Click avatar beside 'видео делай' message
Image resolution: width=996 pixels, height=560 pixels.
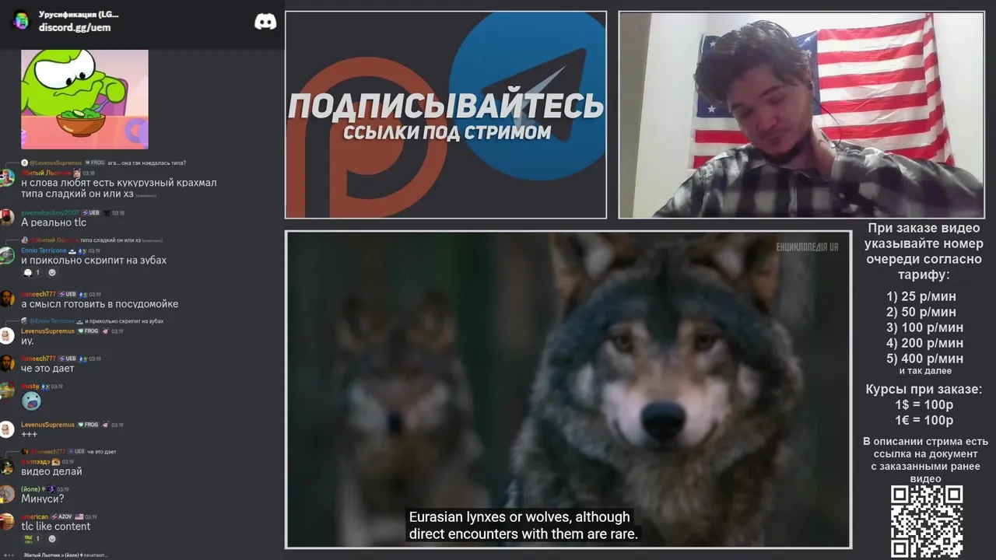(x=7, y=467)
